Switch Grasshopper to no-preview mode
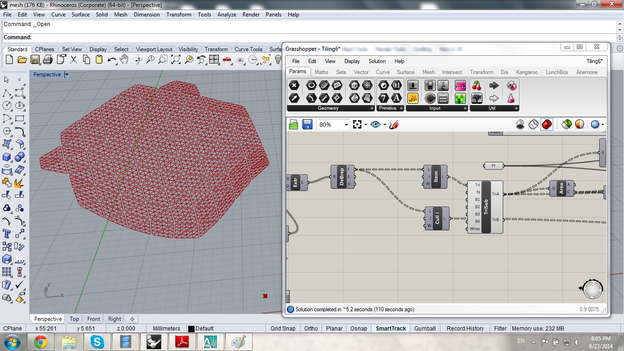This screenshot has height=351, width=624. [x=520, y=124]
